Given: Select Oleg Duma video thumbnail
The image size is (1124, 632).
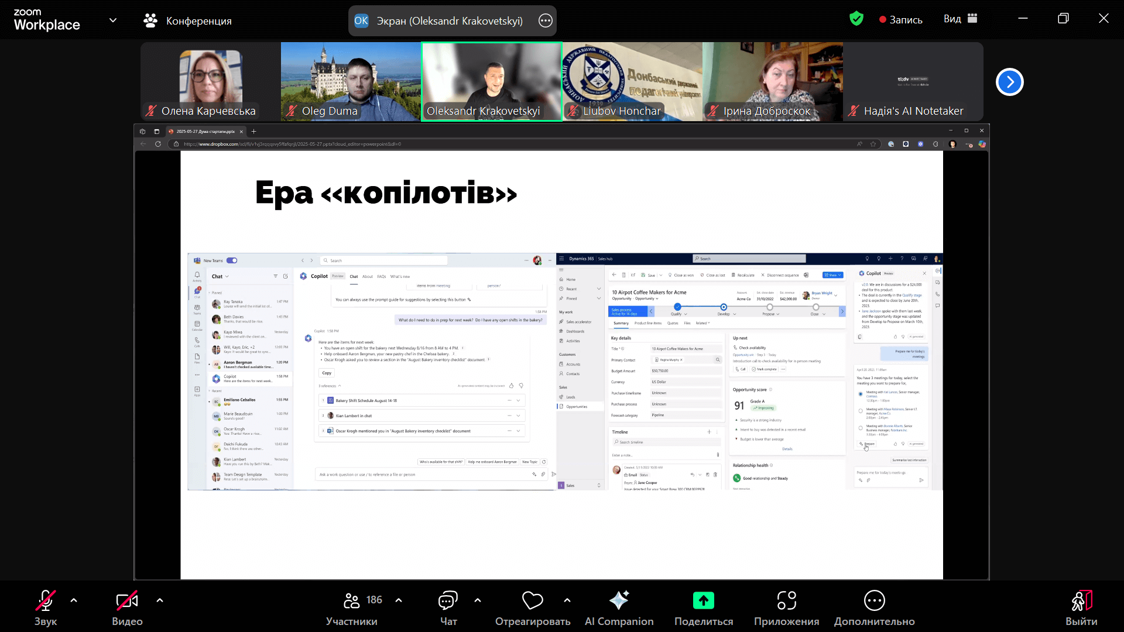Looking at the screenshot, I should point(351,81).
